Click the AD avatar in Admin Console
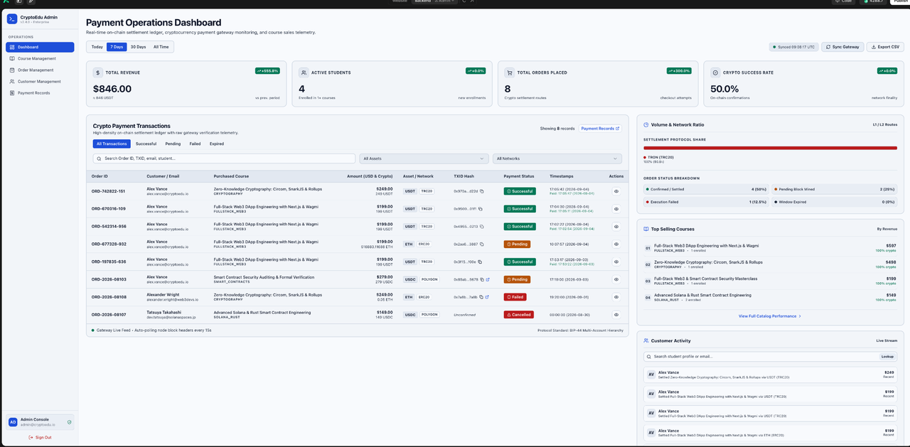The image size is (910, 447). tap(12, 422)
